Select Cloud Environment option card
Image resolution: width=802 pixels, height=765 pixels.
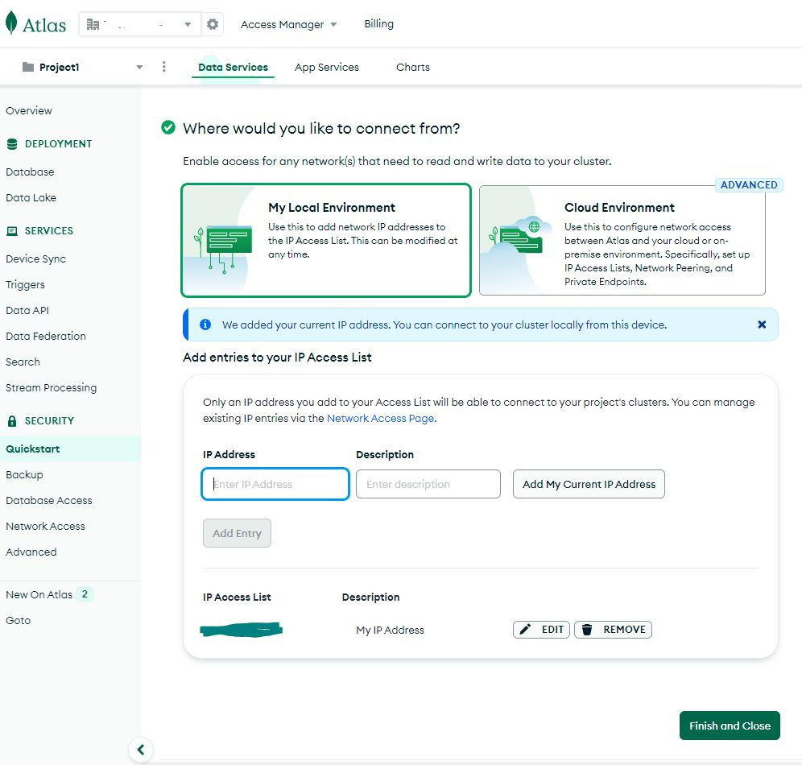[622, 240]
